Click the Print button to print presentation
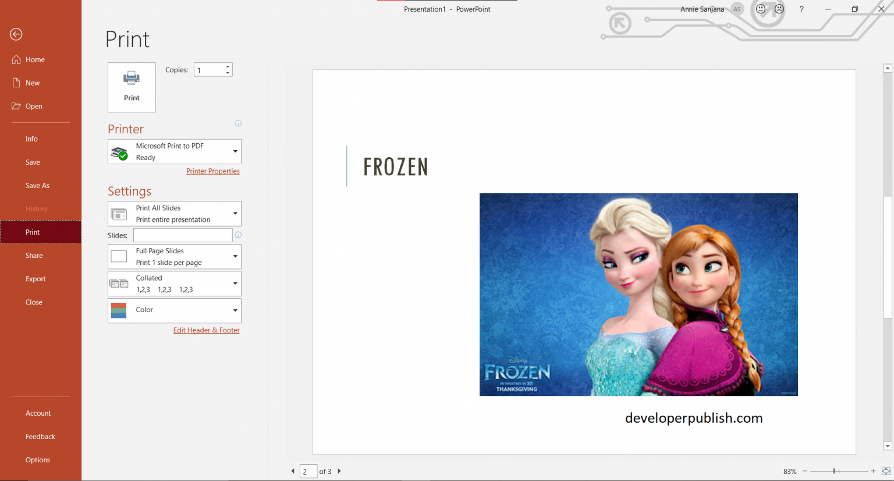The width and height of the screenshot is (894, 481). (132, 87)
